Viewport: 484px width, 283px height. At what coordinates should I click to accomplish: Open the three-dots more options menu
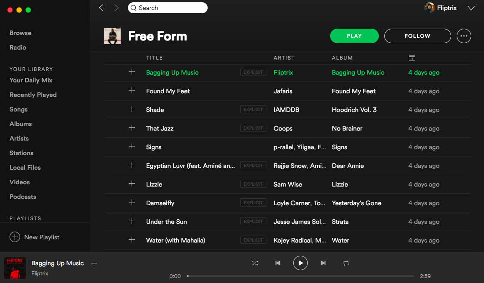(x=464, y=36)
